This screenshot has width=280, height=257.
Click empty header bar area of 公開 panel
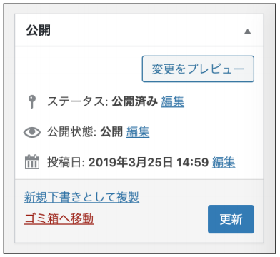pos(148,30)
